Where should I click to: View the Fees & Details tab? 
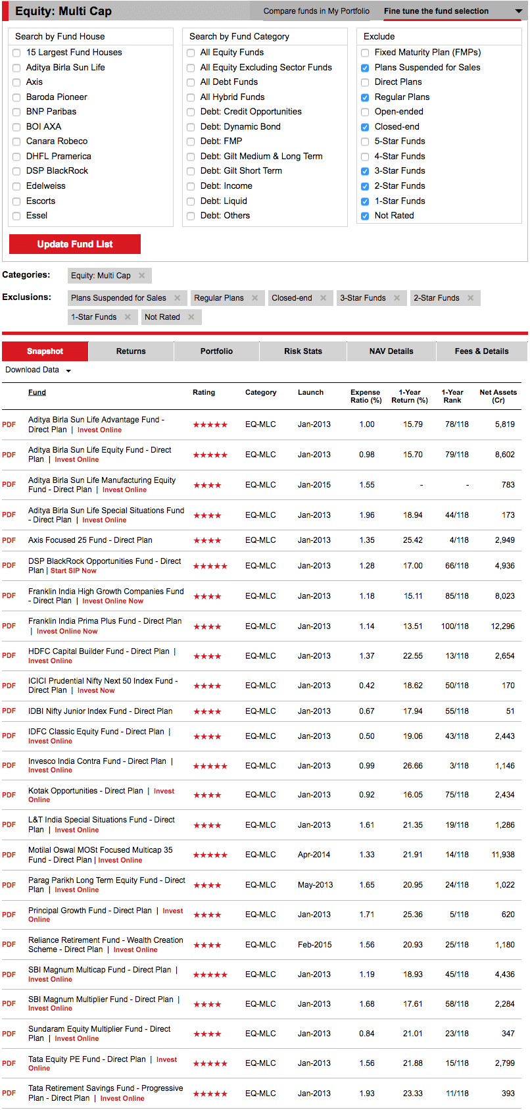[481, 351]
